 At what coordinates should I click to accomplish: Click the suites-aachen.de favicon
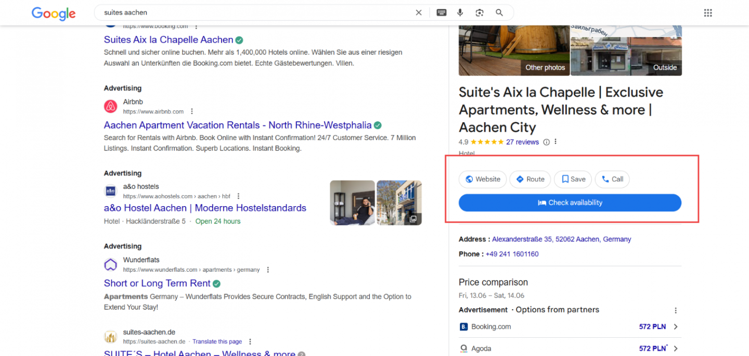click(x=111, y=337)
